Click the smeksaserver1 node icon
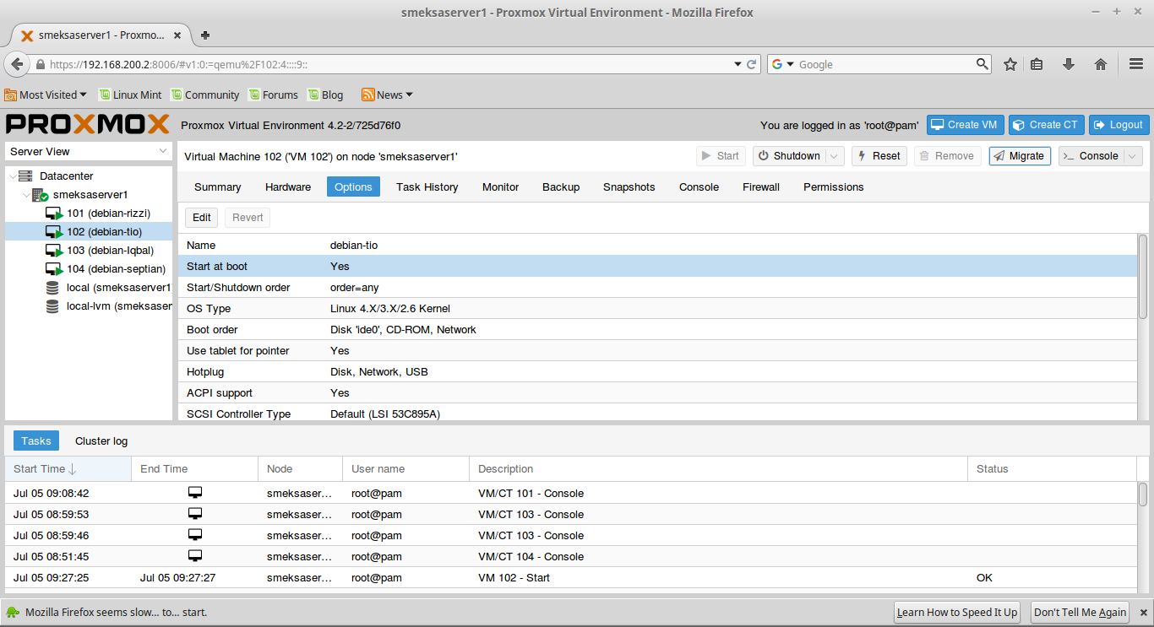Screen dimensions: 1154x627 point(40,195)
